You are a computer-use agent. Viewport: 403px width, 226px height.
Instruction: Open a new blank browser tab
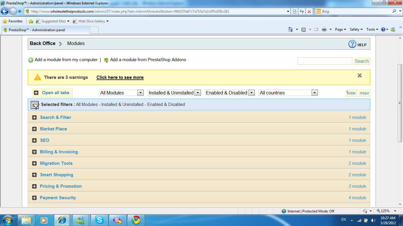coord(94,30)
